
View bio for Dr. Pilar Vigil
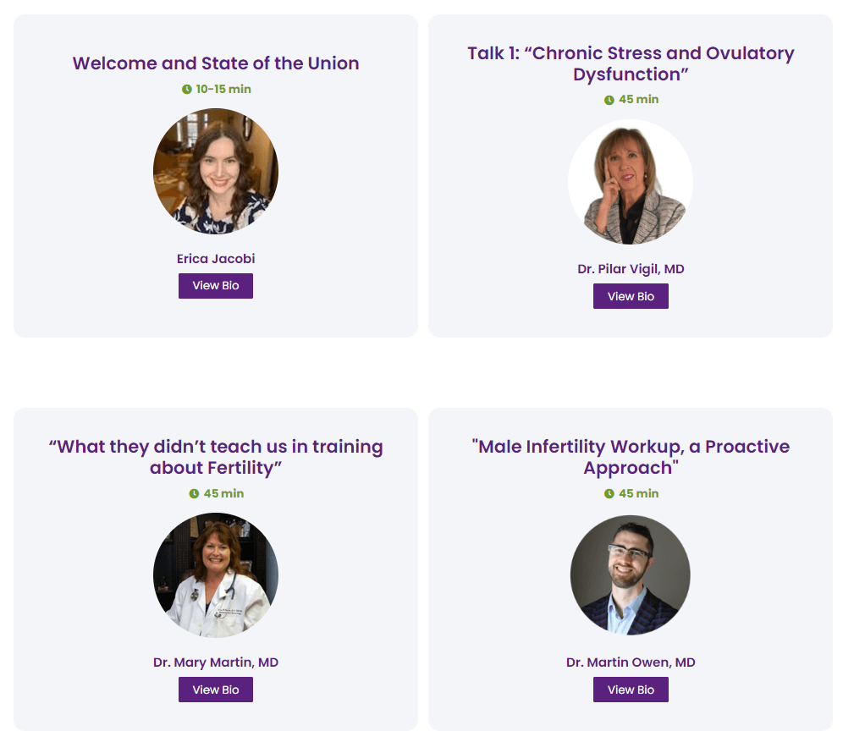point(631,296)
